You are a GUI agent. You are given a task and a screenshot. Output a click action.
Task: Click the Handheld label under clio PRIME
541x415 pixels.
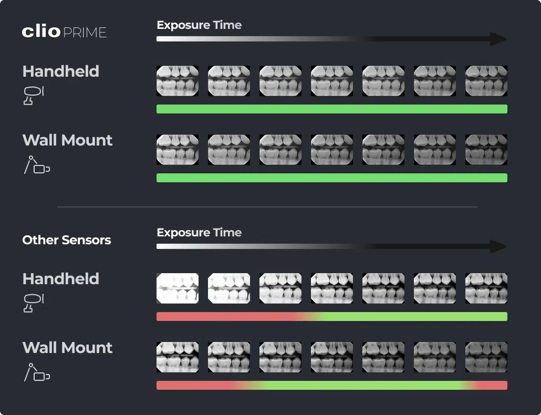61,71
